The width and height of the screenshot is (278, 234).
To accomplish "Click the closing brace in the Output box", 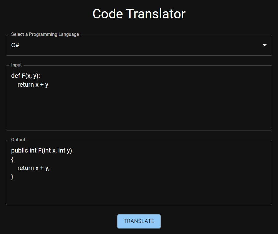I will click(x=12, y=177).
